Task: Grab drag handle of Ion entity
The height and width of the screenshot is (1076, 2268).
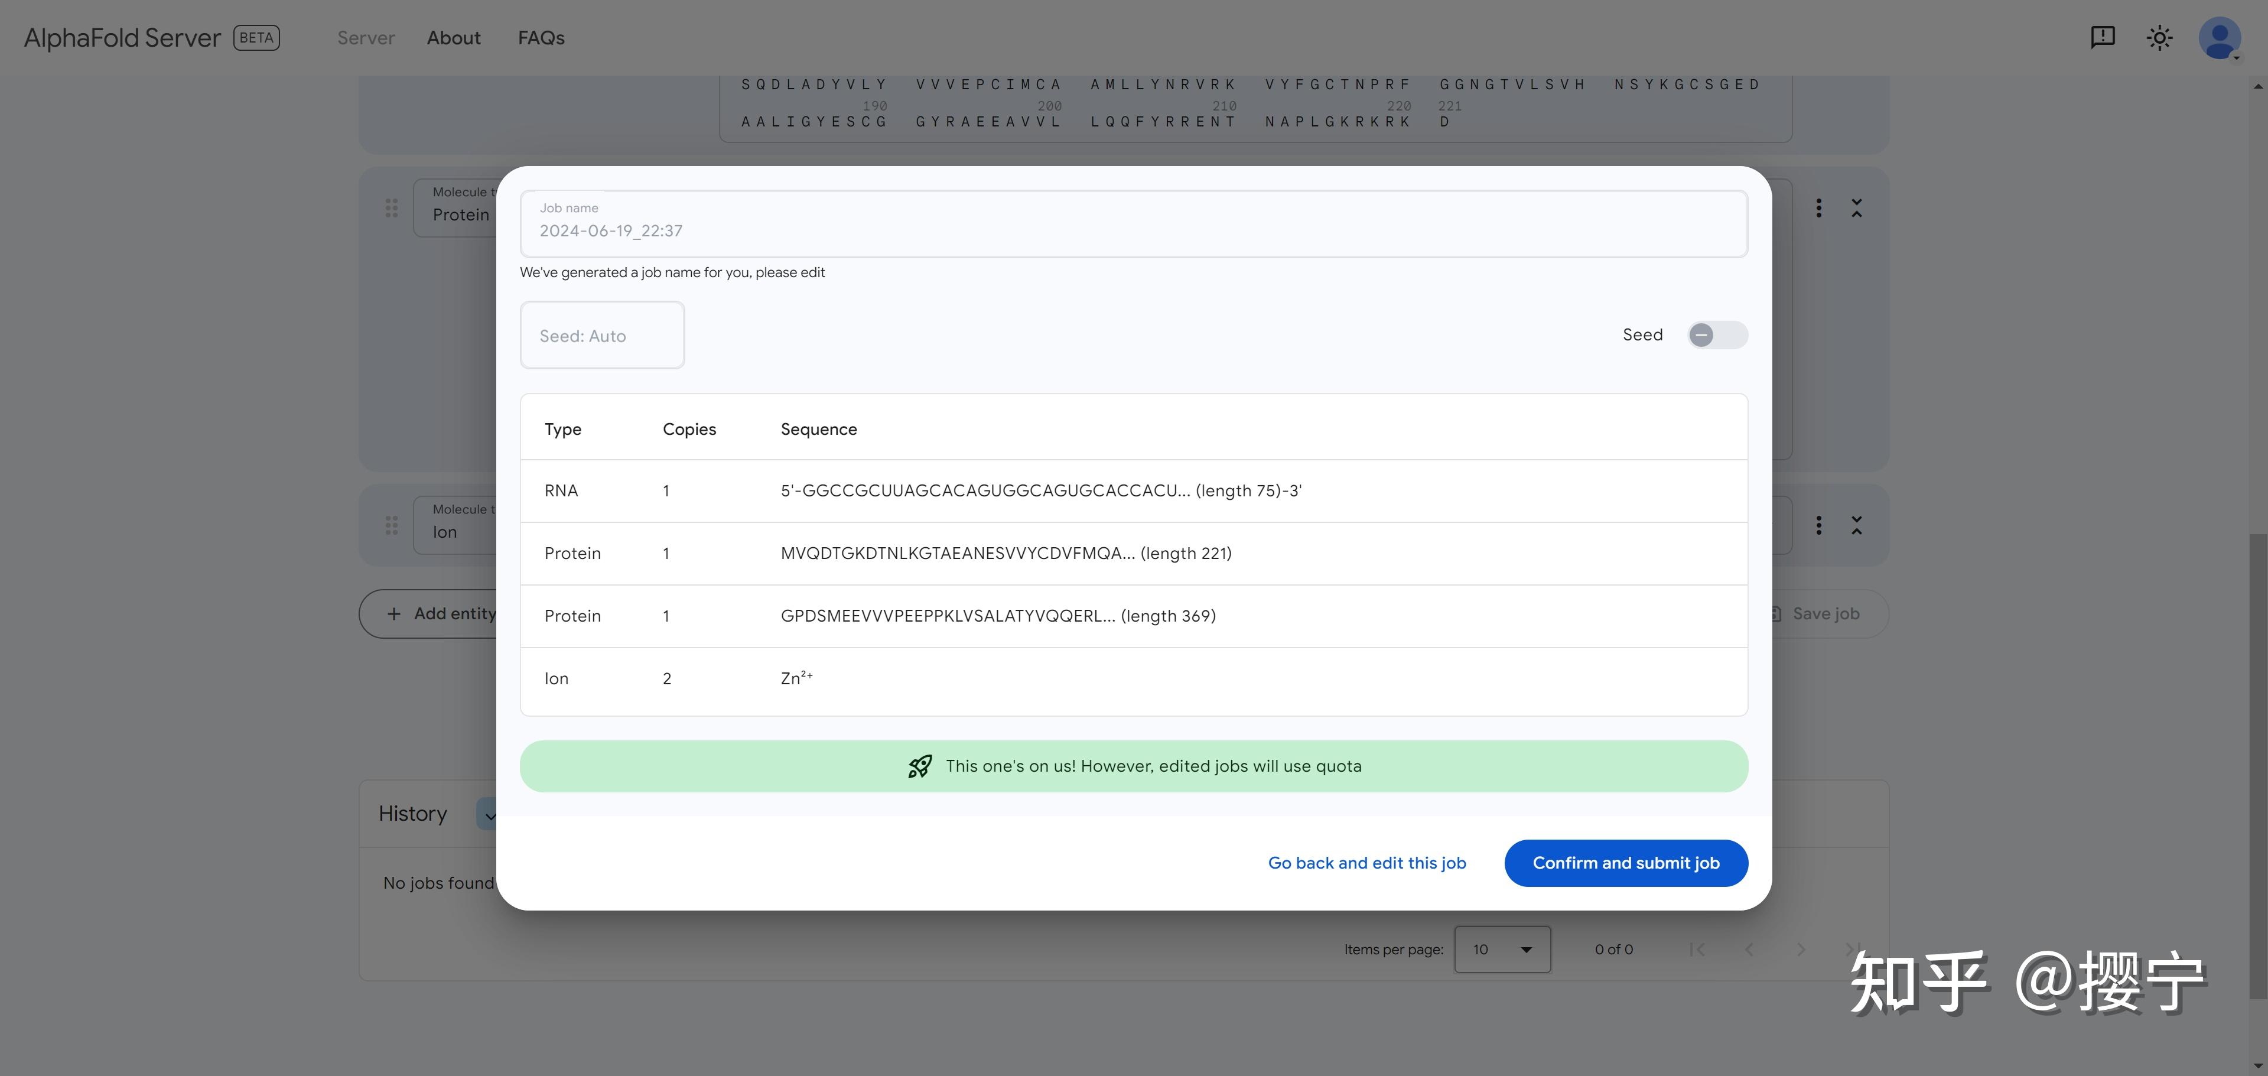Action: [x=392, y=526]
